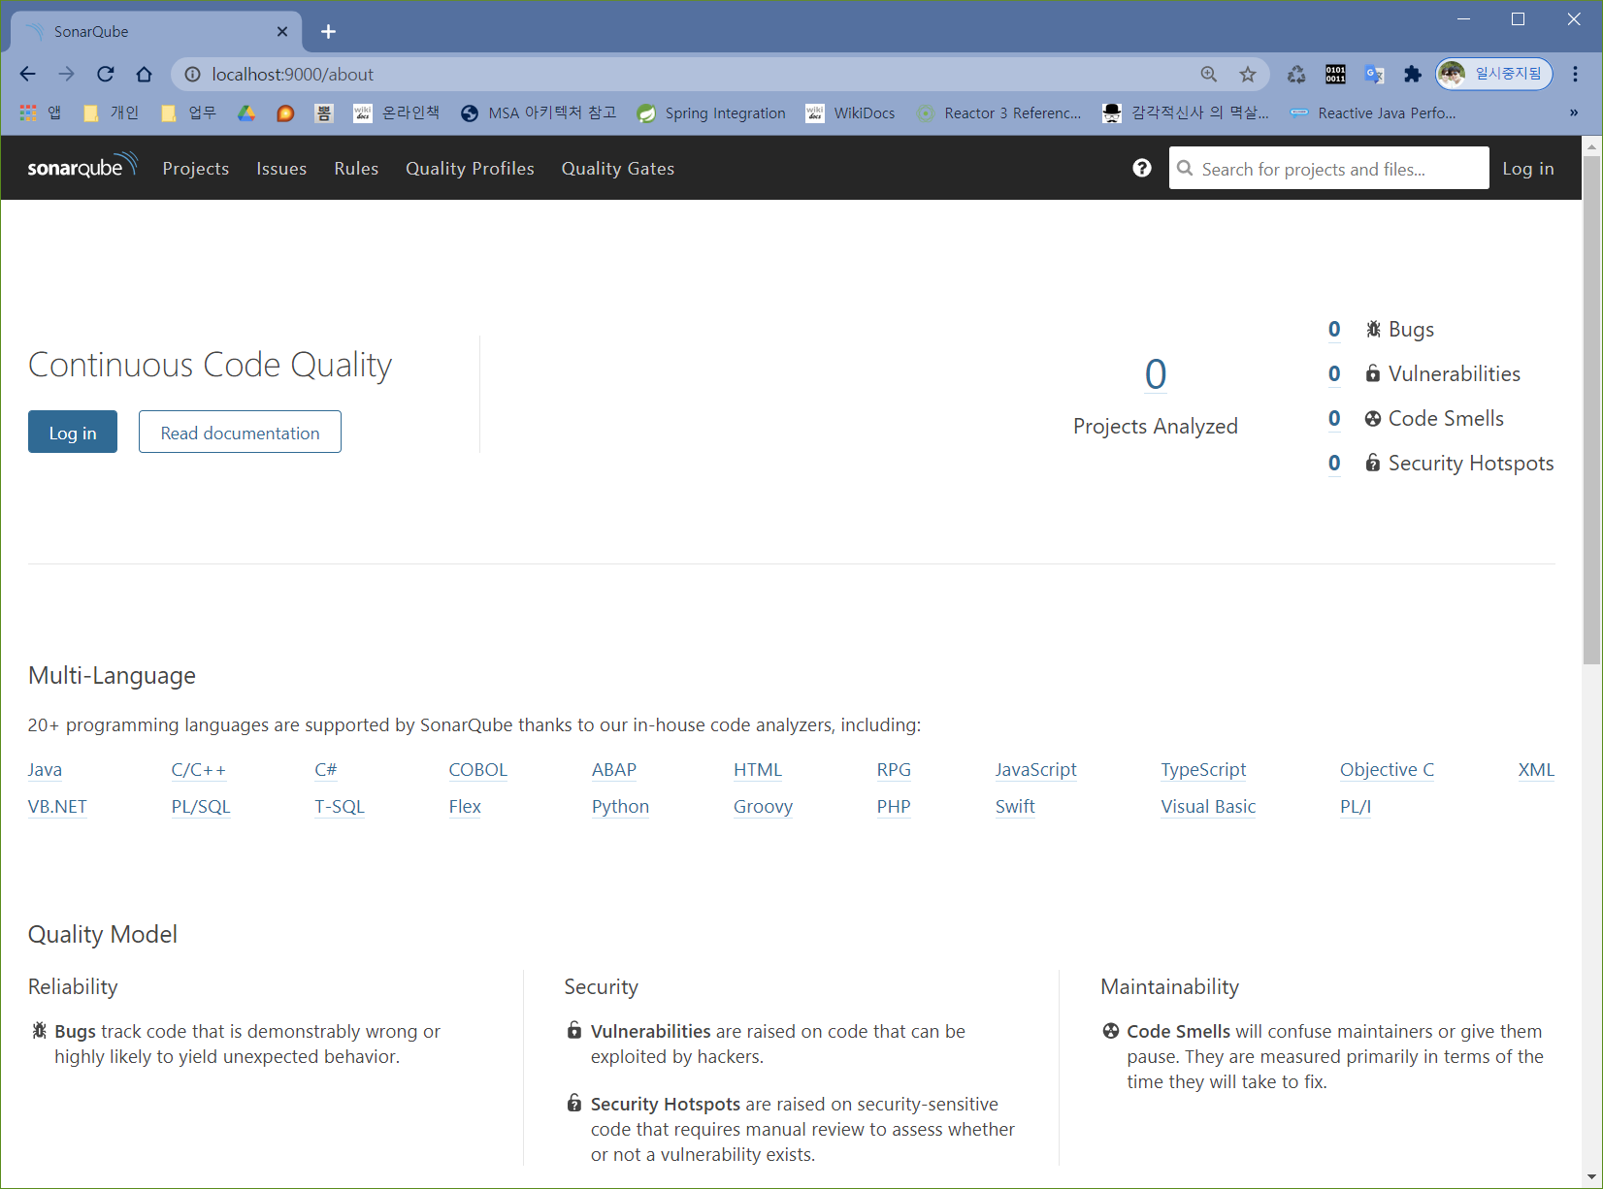Open the Swift language link

click(x=1015, y=807)
